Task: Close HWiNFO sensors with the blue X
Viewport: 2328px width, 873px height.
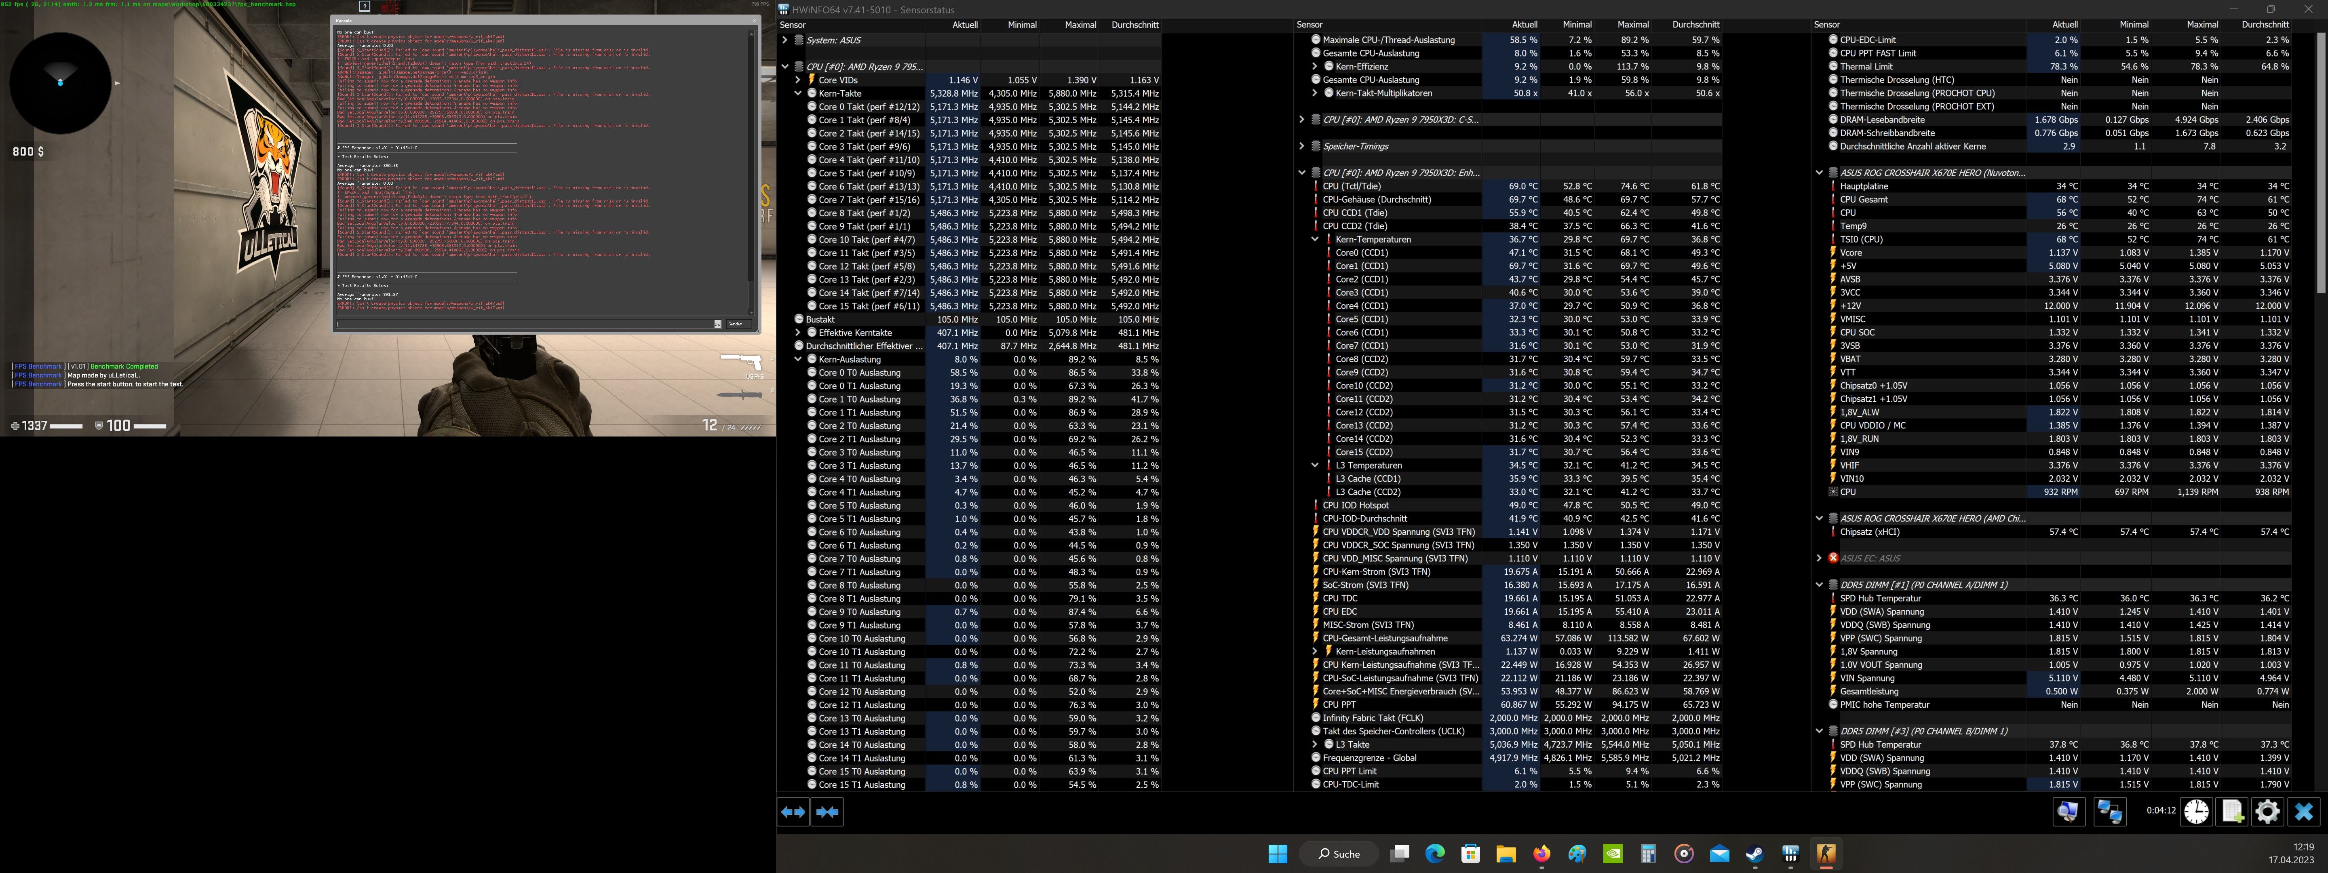Action: coord(2304,812)
